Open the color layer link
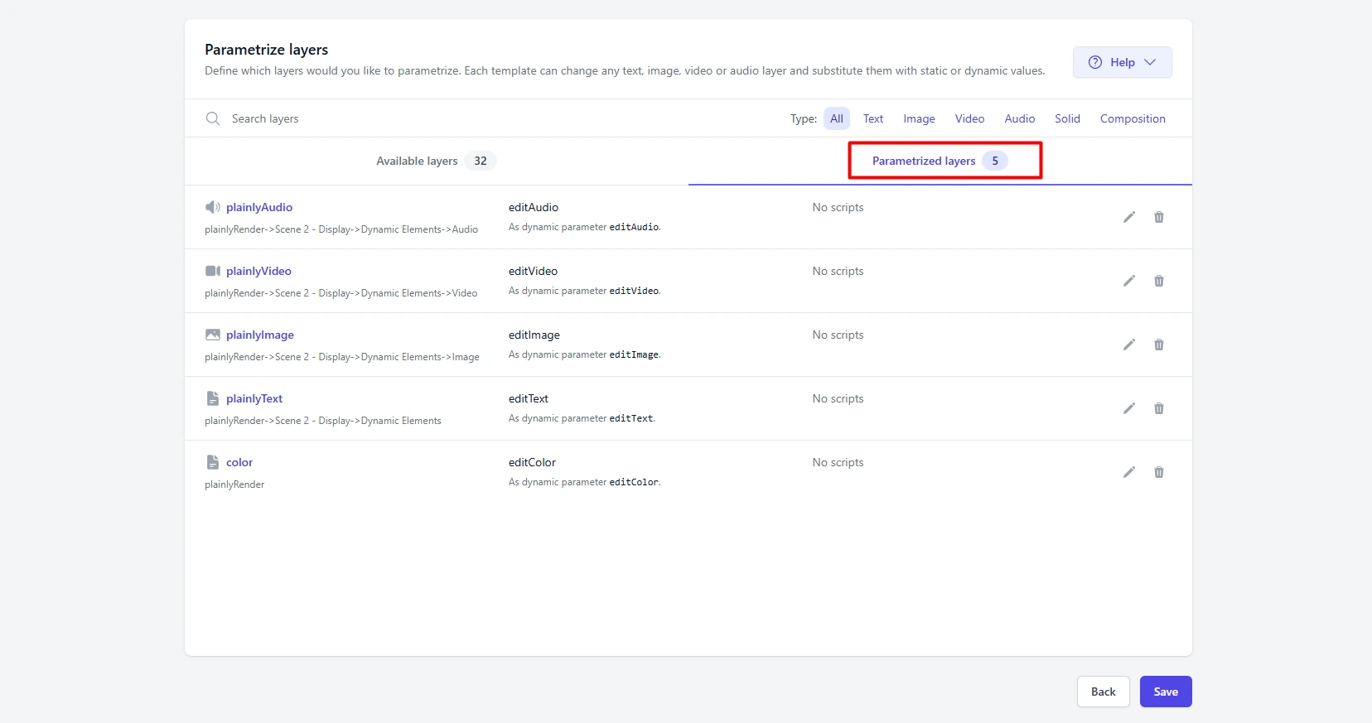The height and width of the screenshot is (723, 1372). click(x=239, y=462)
